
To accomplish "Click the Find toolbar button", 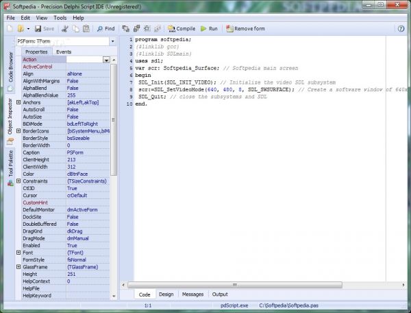I will 105,29.
